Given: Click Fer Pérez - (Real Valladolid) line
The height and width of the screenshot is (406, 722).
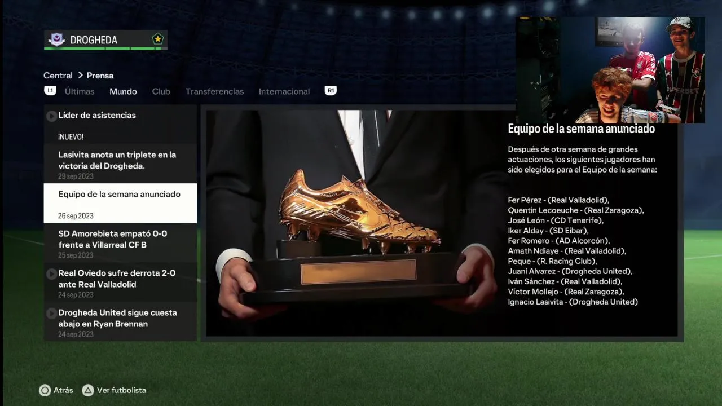Looking at the screenshot, I should pos(558,200).
